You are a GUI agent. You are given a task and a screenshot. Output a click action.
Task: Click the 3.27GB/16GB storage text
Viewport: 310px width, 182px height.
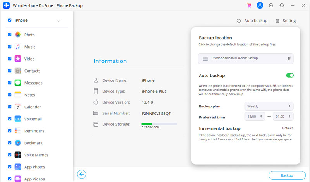150,127
